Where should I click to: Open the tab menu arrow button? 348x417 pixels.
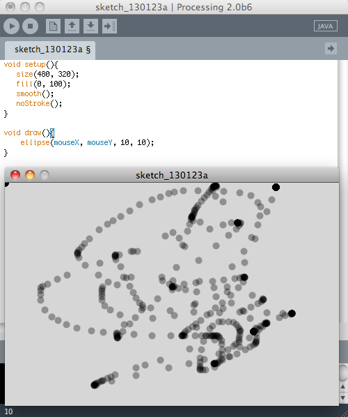point(331,49)
